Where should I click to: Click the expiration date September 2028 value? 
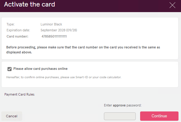pos(59,30)
